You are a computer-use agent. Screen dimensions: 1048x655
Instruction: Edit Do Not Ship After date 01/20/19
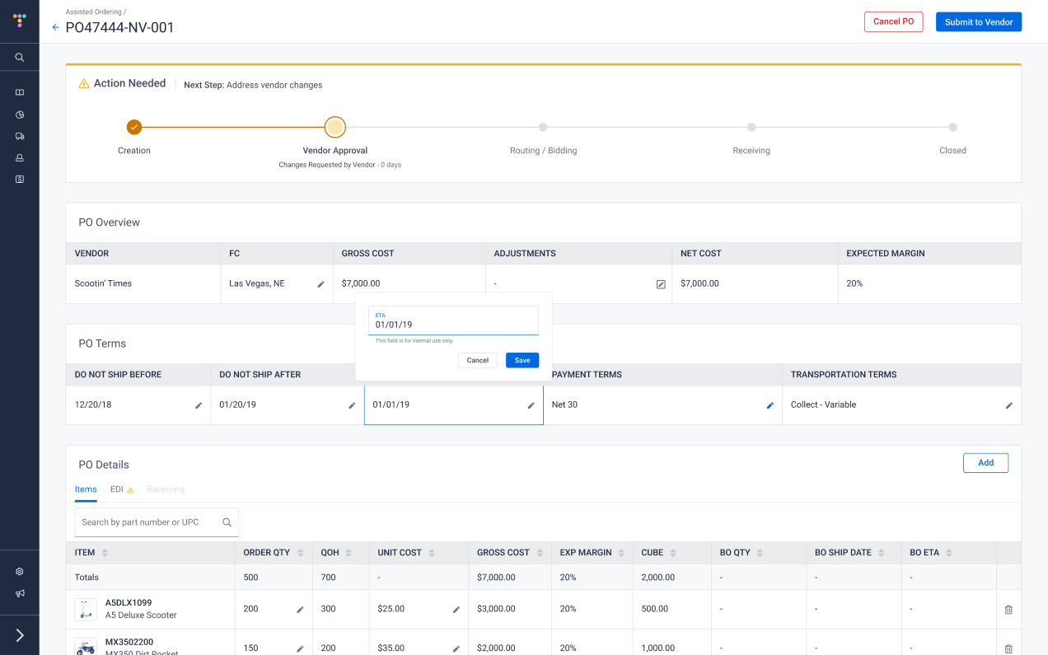coord(353,405)
